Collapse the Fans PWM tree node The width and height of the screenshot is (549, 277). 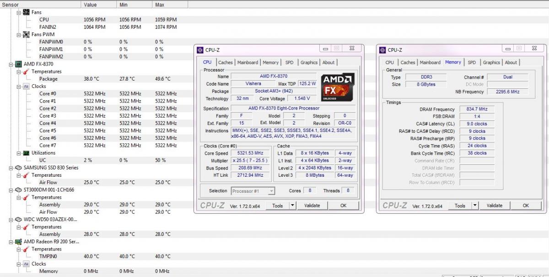19,34
